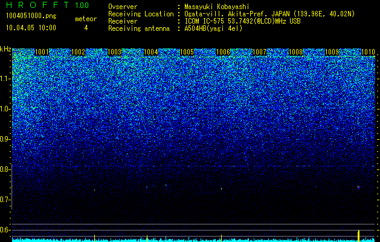Image resolution: width=380 pixels, height=242 pixels.
Task: Click the HROFFT program title
Action: point(37,5)
